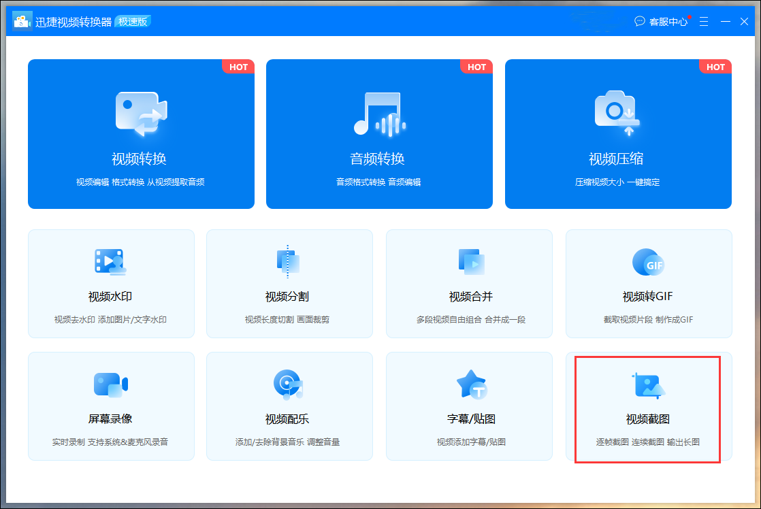761x509 pixels.
Task: Launch the 屏幕录像 screen recorder icon
Action: pos(111,384)
